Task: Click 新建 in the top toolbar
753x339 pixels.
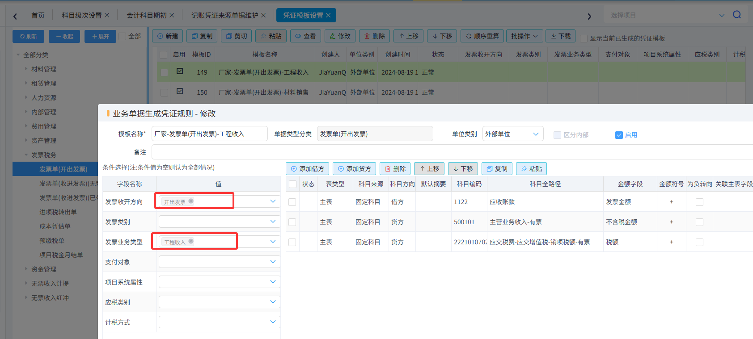Action: pos(168,36)
